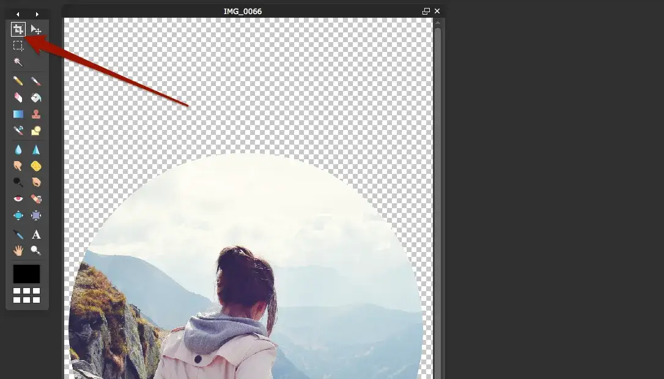Choose the Marquee selection tool
Viewport: 664px width, 379px height.
[18, 46]
